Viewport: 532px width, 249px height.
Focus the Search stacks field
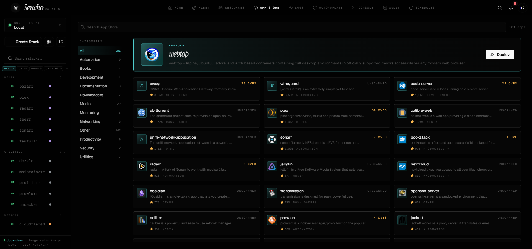point(35,58)
